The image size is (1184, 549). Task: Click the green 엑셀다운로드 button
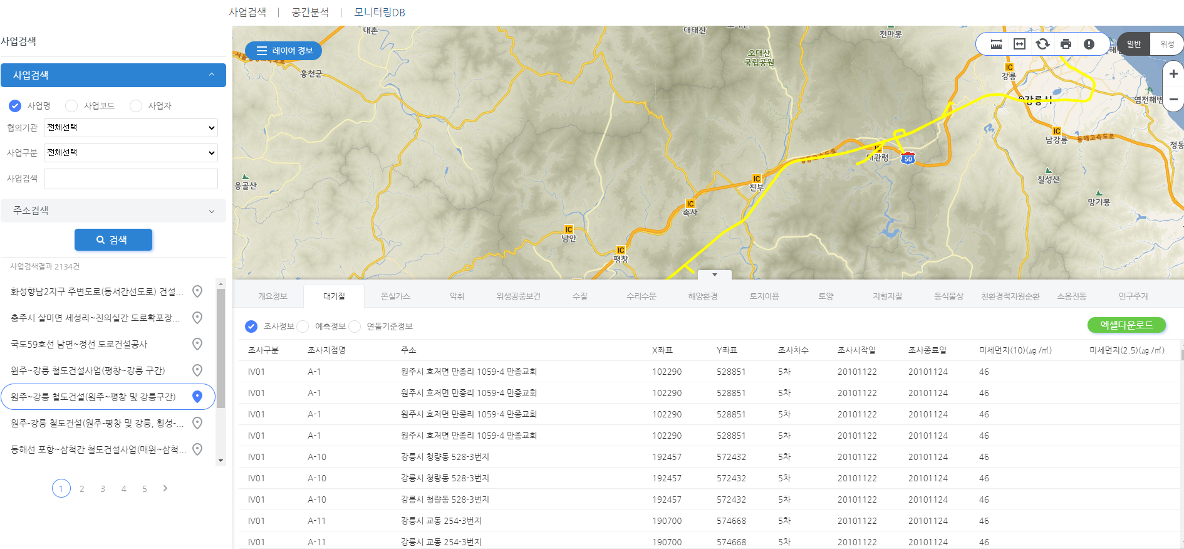pos(1126,325)
